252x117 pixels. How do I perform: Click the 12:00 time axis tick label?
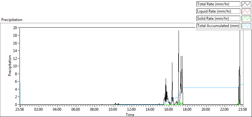coord(131,110)
